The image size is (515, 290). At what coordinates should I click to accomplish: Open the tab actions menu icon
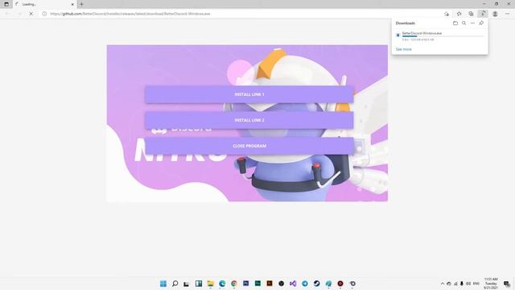(x=6, y=4)
